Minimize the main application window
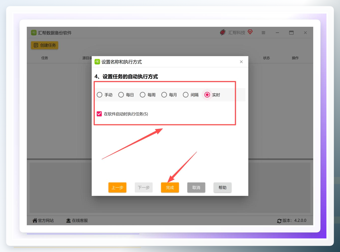340x252 pixels. pyautogui.click(x=277, y=33)
